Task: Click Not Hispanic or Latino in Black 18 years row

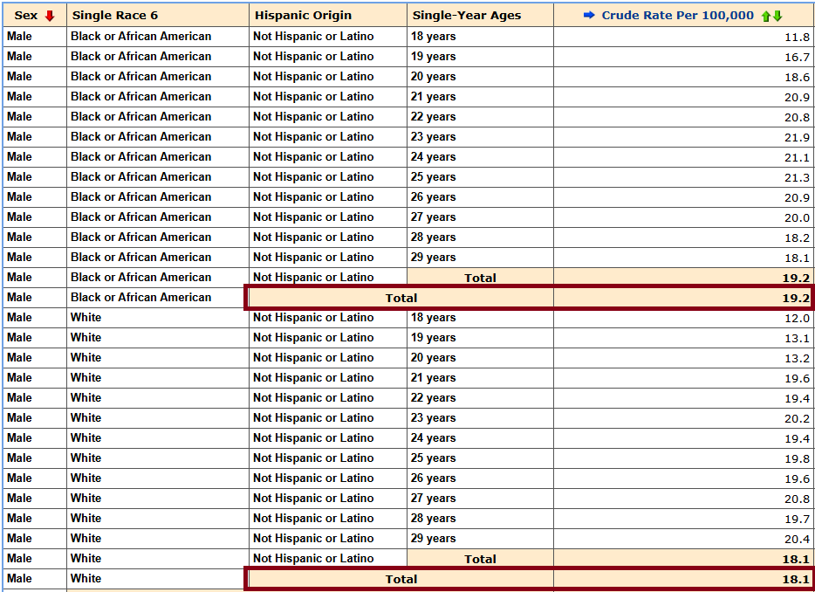Action: tap(313, 37)
